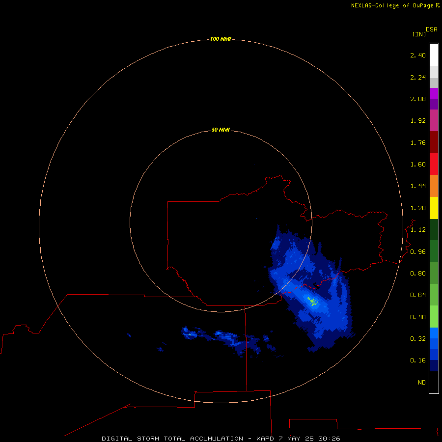This screenshot has height=442, width=442.
Task: Click the 0.80 legend value
Action: click(418, 274)
